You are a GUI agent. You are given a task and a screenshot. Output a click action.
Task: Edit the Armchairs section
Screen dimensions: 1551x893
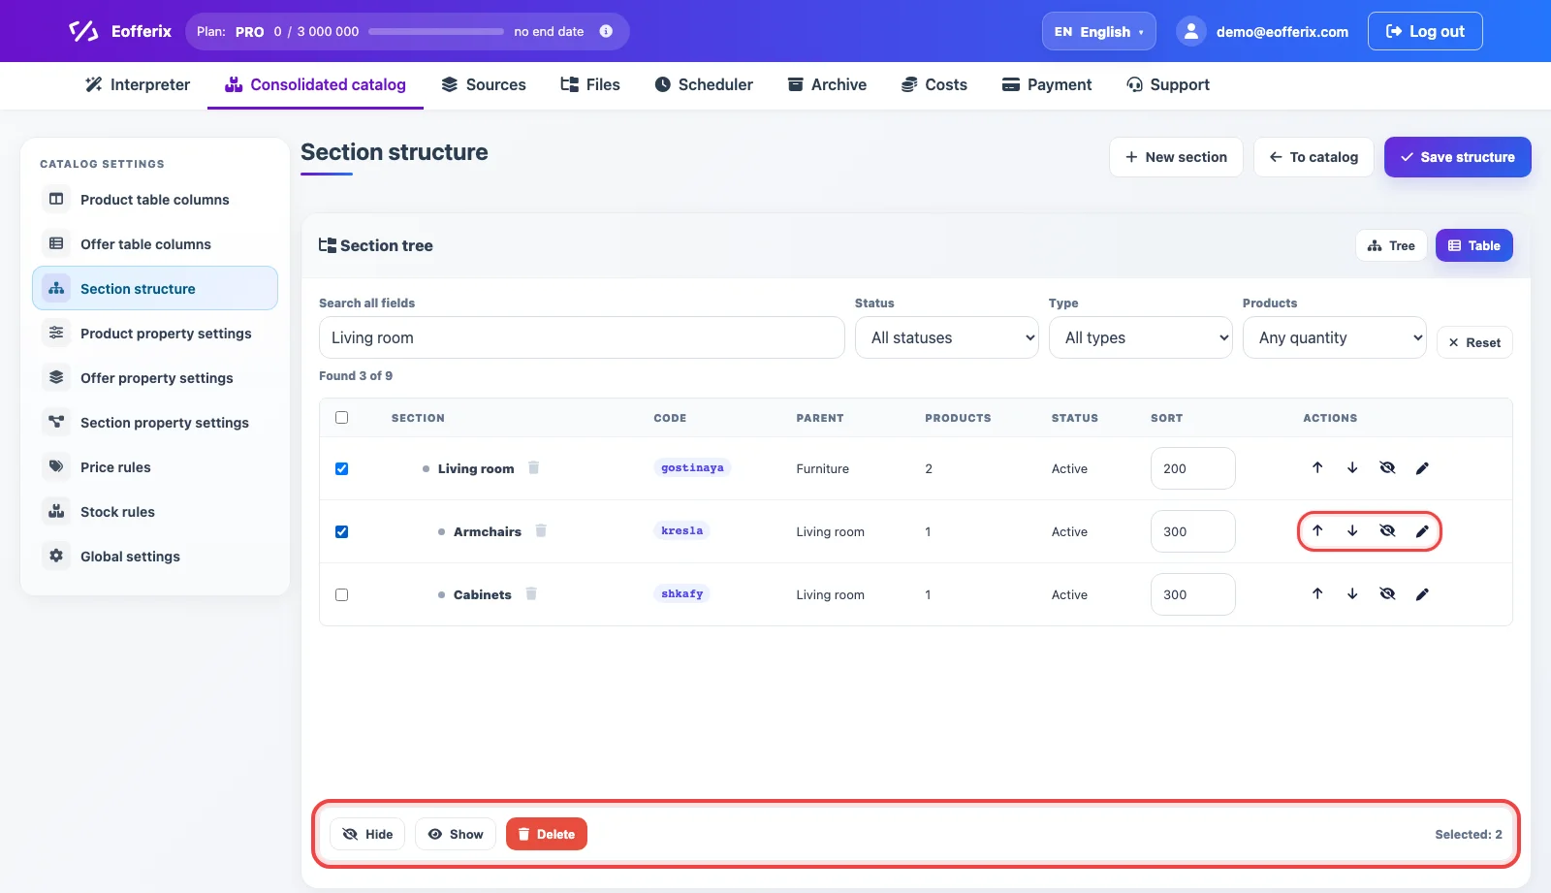(x=1422, y=531)
